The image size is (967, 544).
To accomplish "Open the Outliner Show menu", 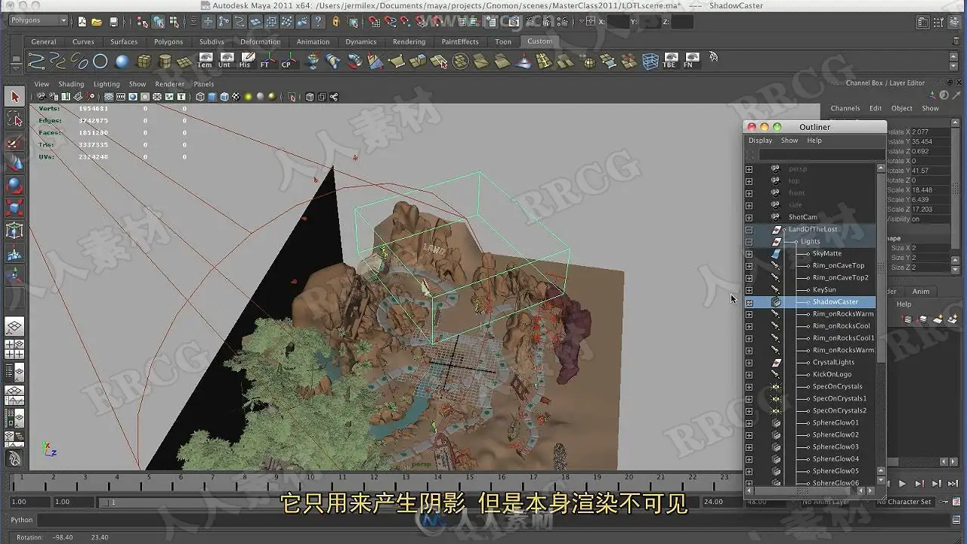I will [x=789, y=141].
